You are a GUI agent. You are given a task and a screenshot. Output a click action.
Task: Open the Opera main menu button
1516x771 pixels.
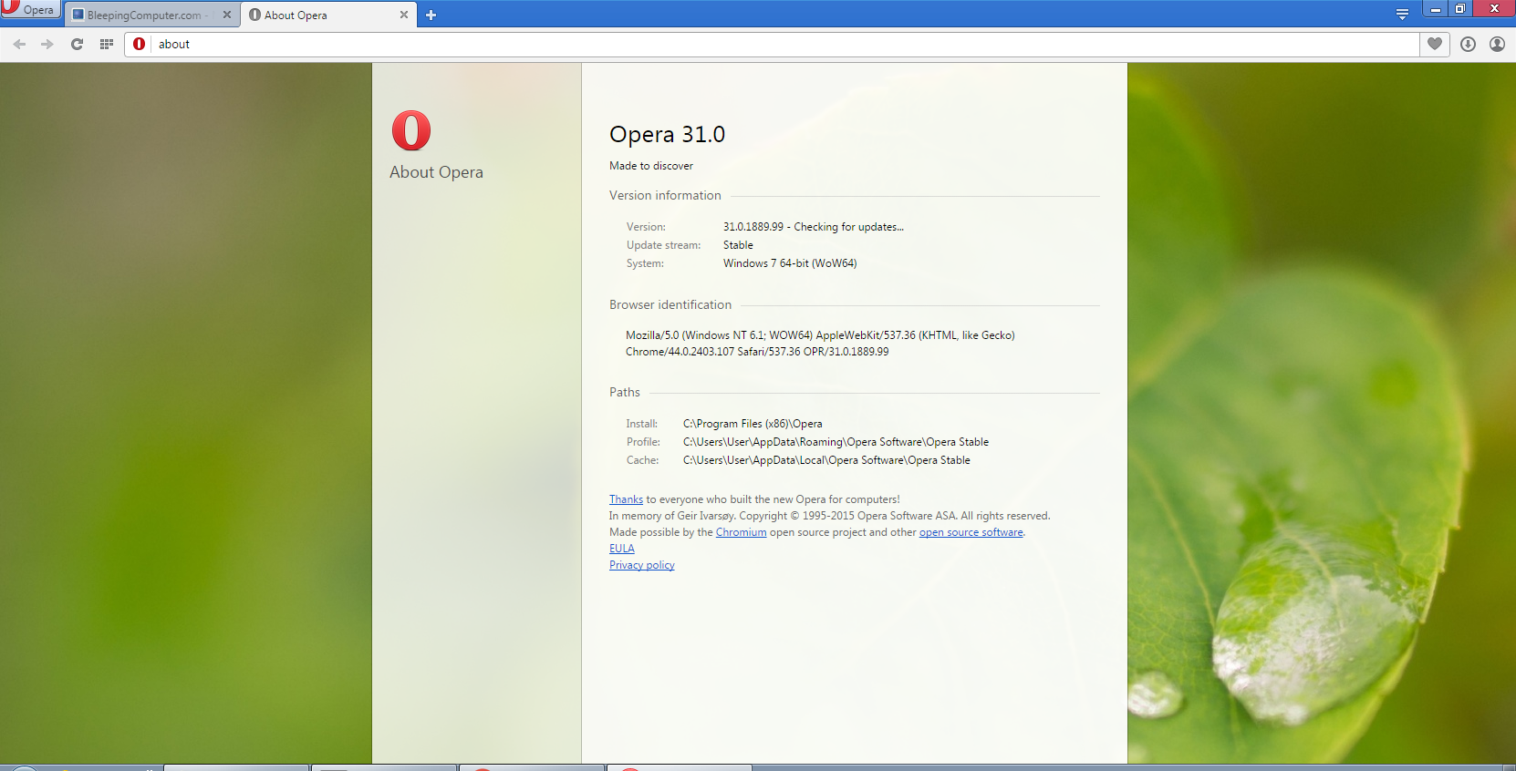click(x=30, y=9)
